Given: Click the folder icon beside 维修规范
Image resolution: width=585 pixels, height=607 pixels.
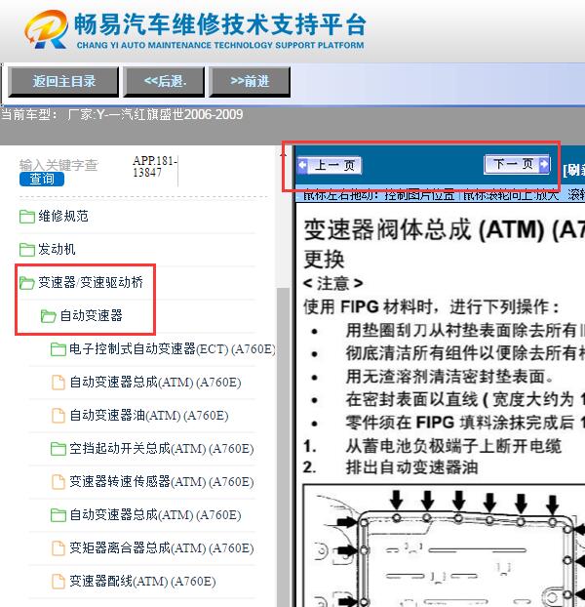Looking at the screenshot, I should pyautogui.click(x=27, y=217).
